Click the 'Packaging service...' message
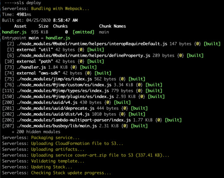This screenshot has width=224, height=178. [x=55, y=138]
